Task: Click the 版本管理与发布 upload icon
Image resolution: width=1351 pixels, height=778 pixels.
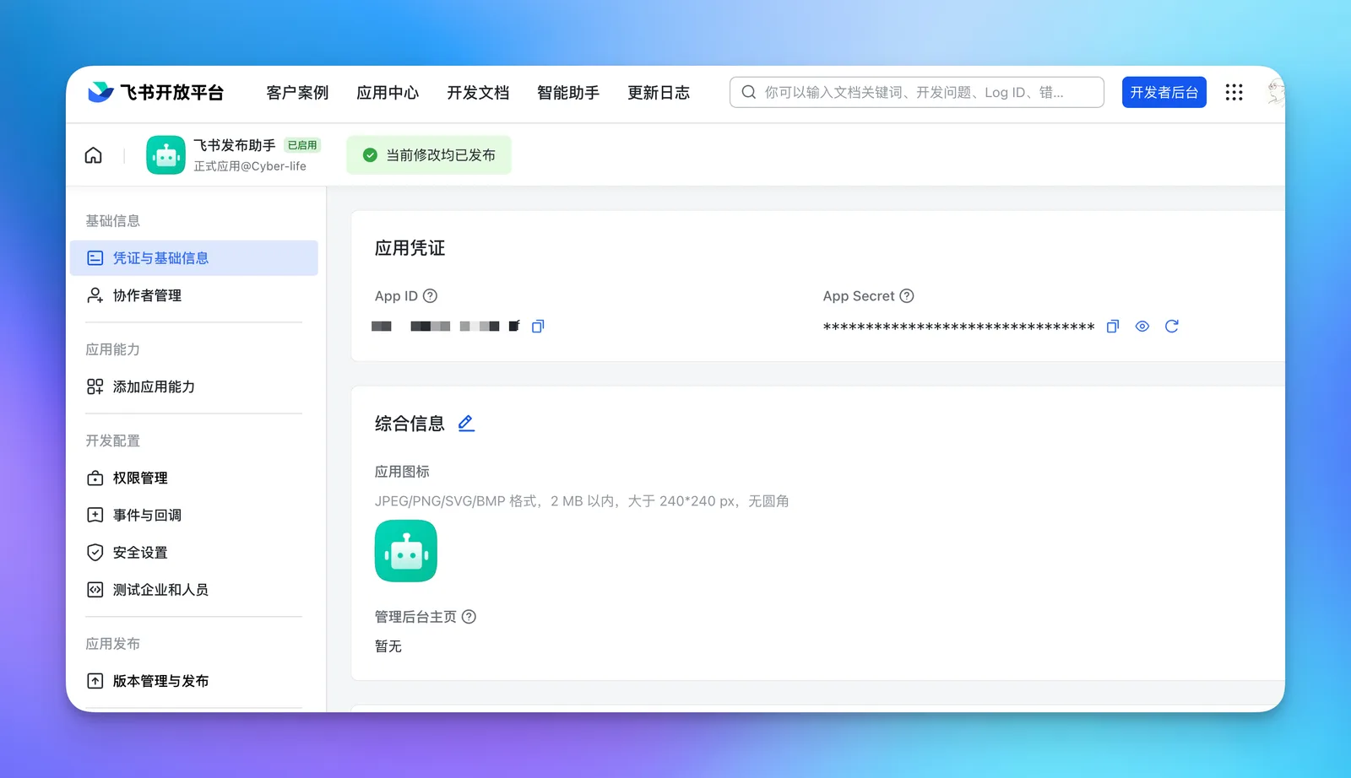Action: tap(95, 681)
